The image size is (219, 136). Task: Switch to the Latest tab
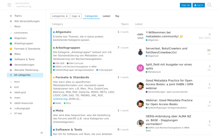107,16
